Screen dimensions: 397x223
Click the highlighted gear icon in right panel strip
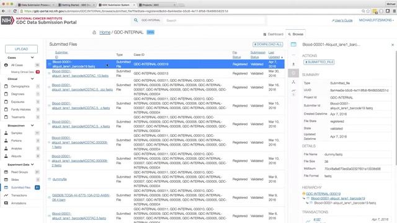coord(293,73)
